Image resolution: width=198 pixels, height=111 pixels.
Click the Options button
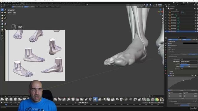coord(161,7)
